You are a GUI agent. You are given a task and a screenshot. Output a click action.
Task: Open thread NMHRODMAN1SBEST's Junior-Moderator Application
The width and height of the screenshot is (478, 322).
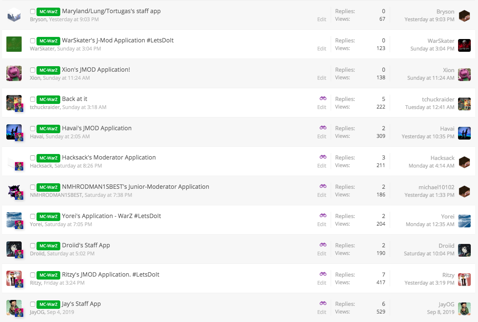point(135,187)
